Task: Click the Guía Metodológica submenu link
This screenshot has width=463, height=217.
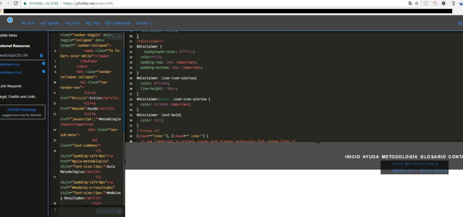Action: tap(415, 164)
